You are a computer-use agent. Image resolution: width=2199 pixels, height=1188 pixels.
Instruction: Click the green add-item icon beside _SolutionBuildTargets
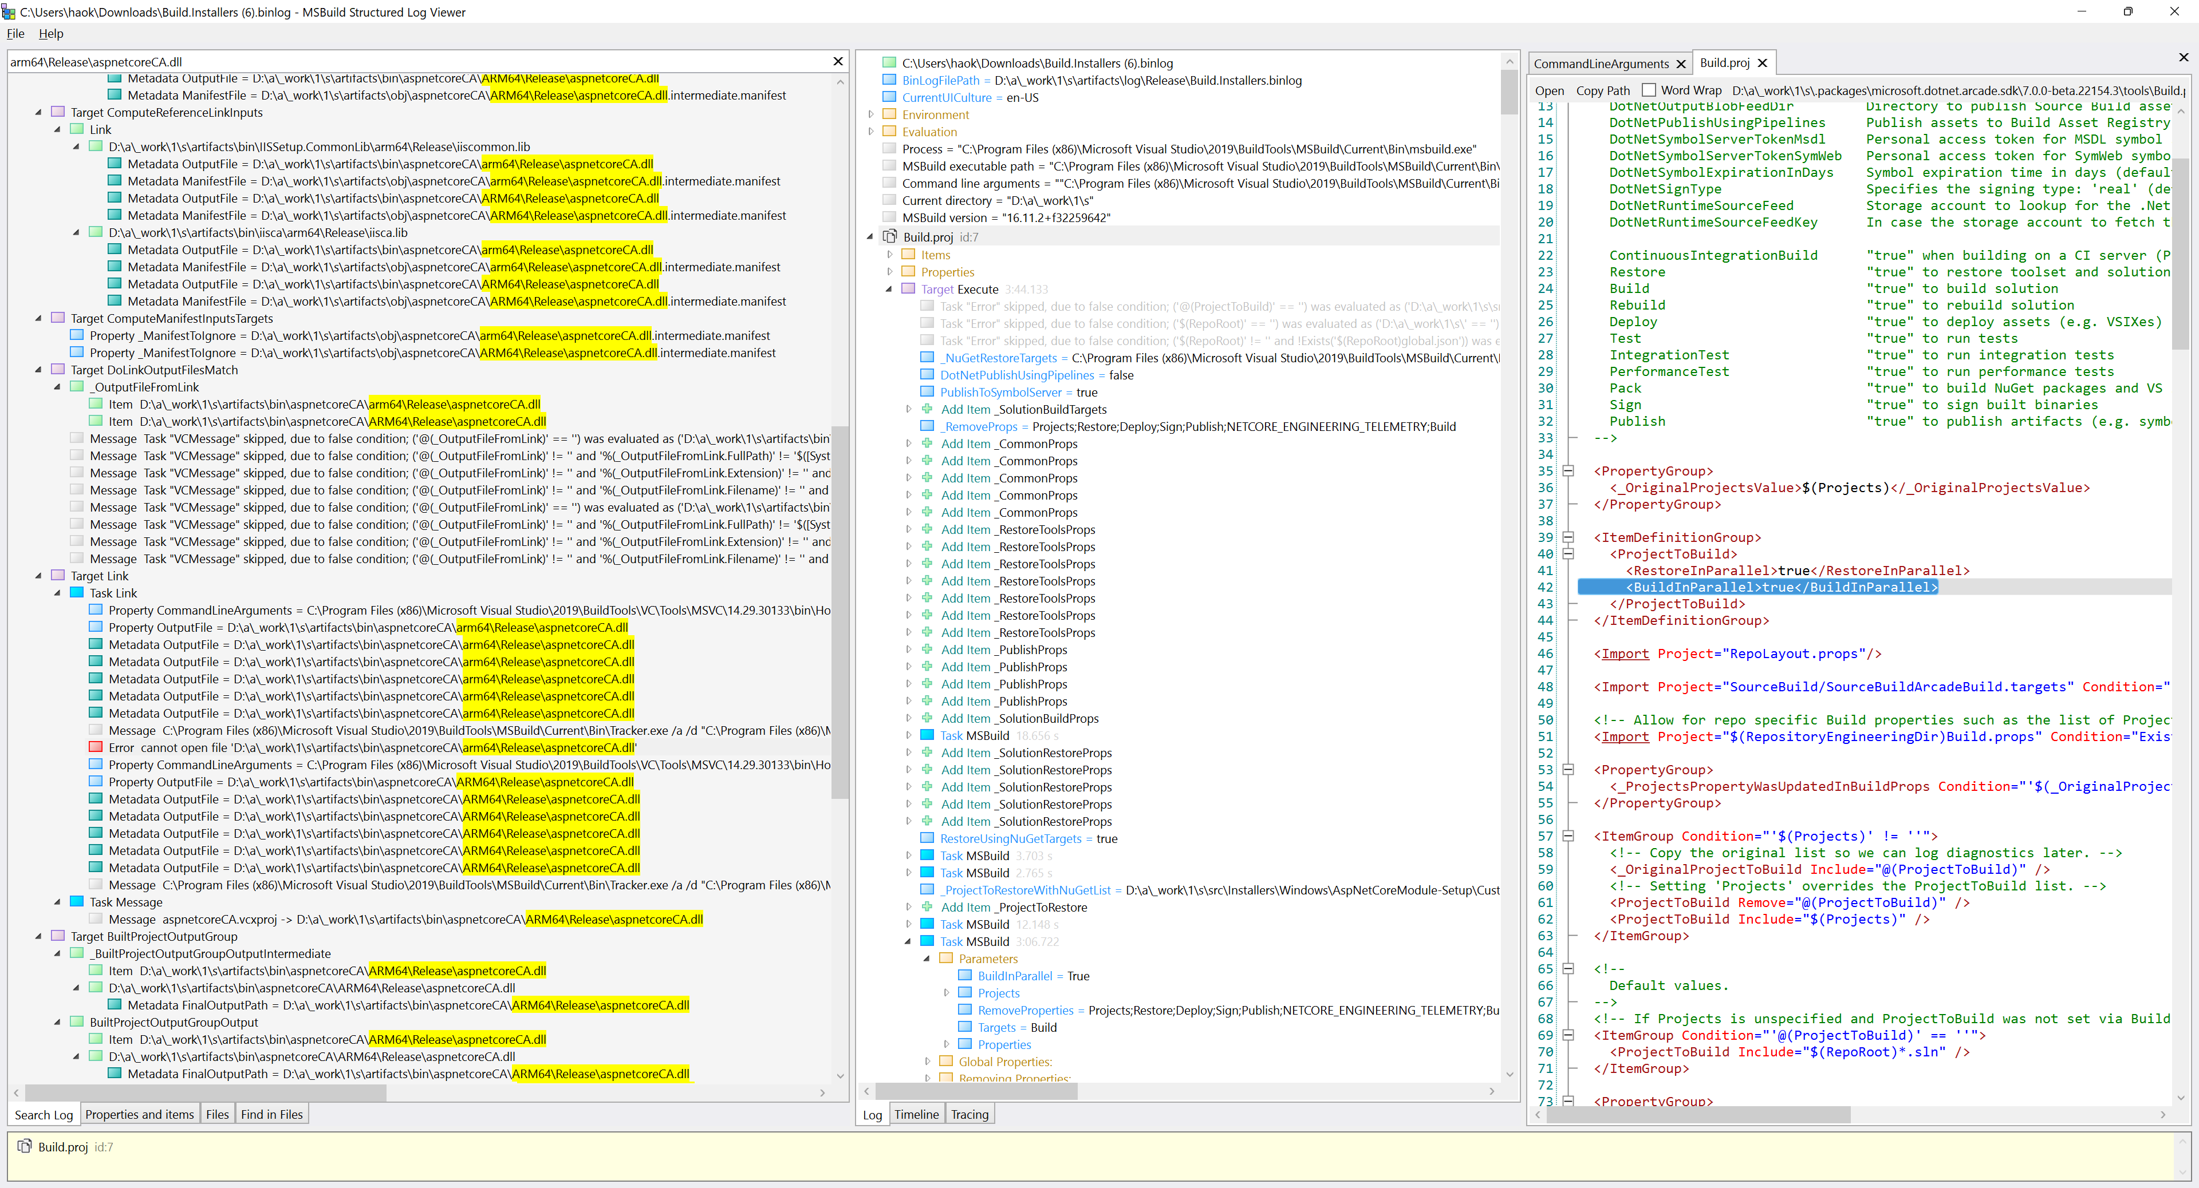(927, 409)
